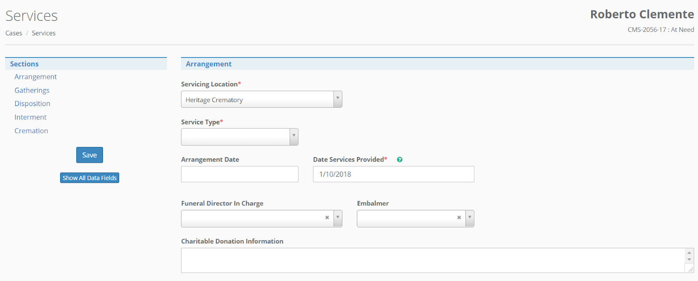This screenshot has width=698, height=281.
Task: Expand the Service Type dropdown
Action: 294,137
